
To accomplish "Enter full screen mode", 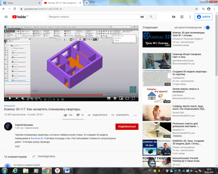I will [x=133, y=98].
